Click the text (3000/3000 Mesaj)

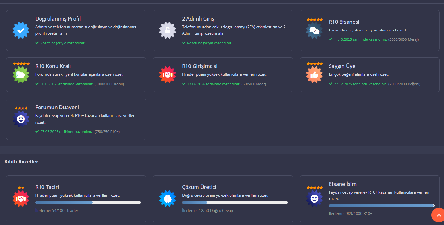[403, 39]
